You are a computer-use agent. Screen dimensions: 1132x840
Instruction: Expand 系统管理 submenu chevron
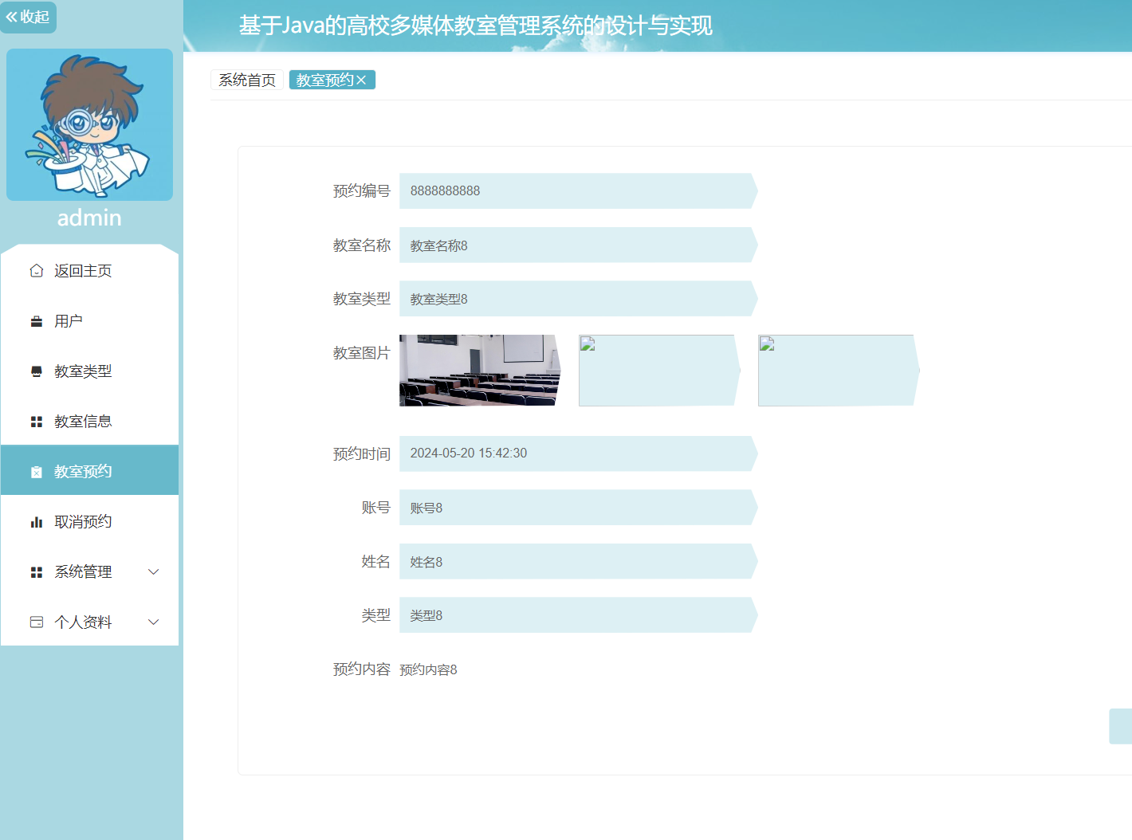[x=154, y=572]
